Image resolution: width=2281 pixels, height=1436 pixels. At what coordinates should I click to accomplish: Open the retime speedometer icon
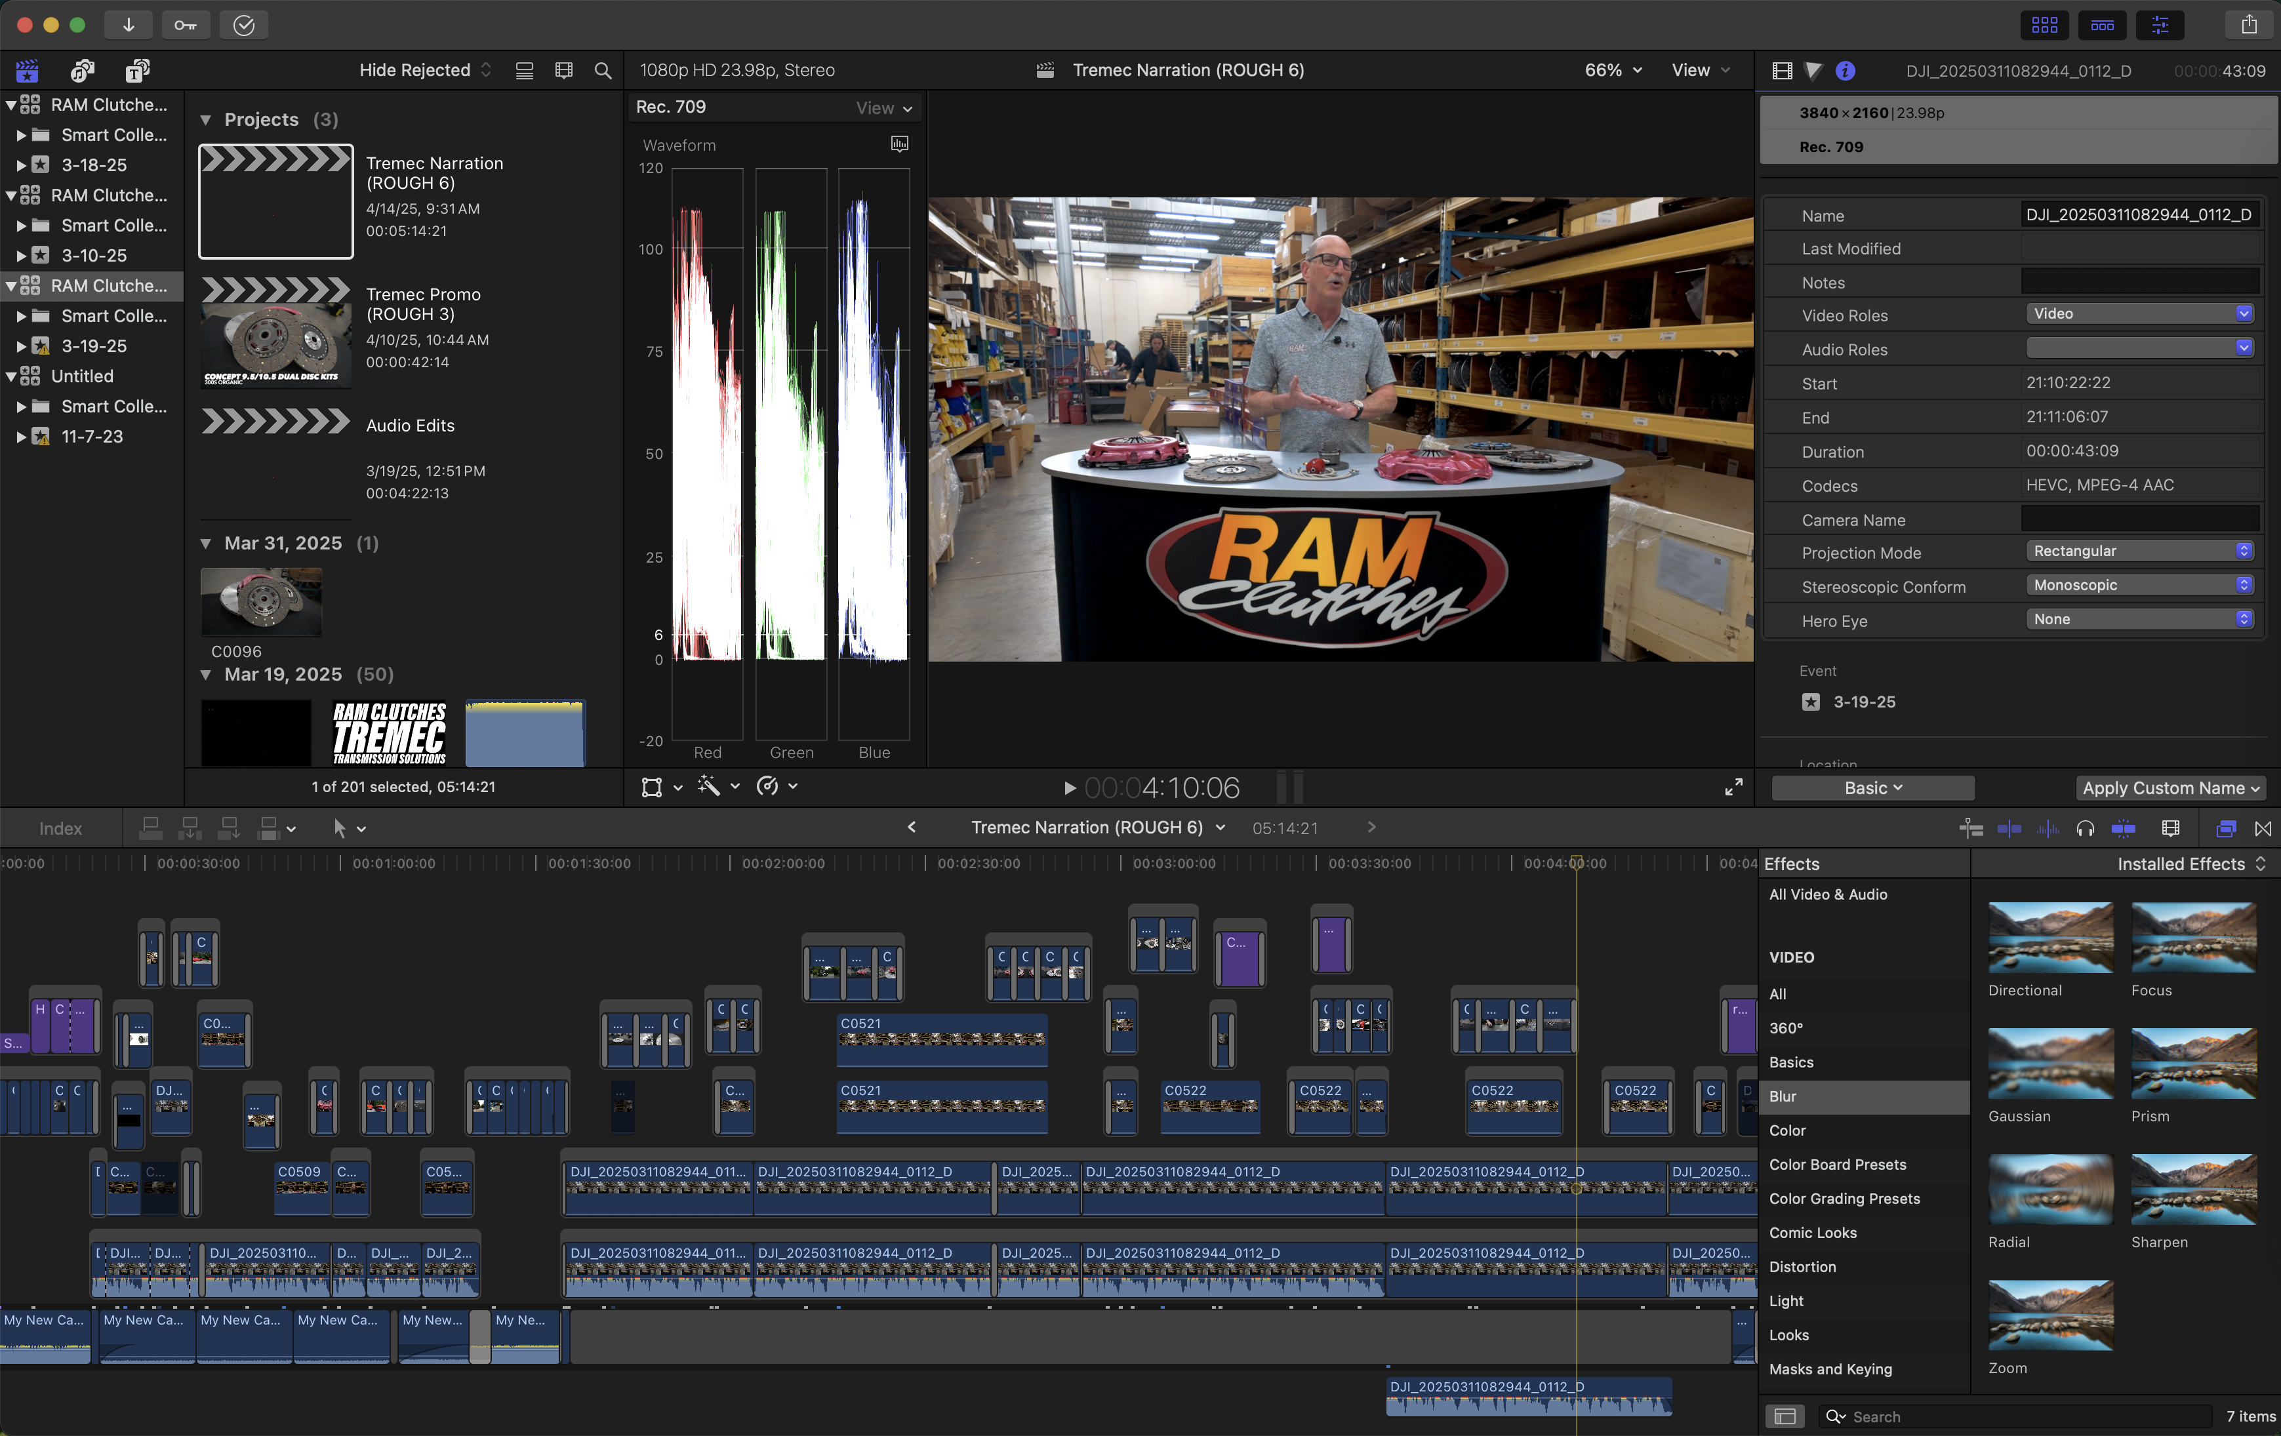click(x=767, y=786)
